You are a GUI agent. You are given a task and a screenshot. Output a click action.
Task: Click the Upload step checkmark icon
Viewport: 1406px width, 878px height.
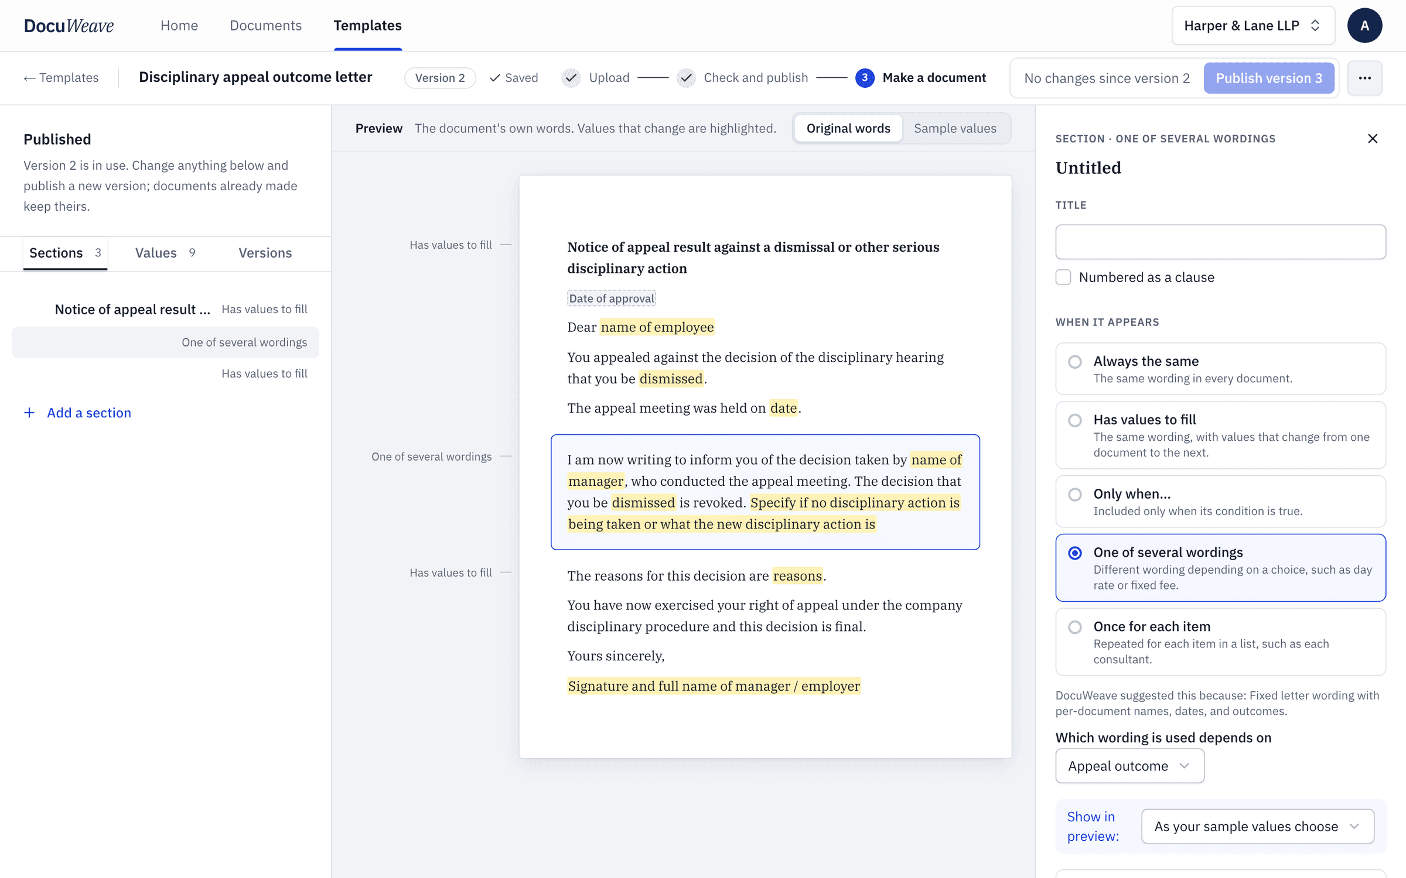tap(571, 78)
